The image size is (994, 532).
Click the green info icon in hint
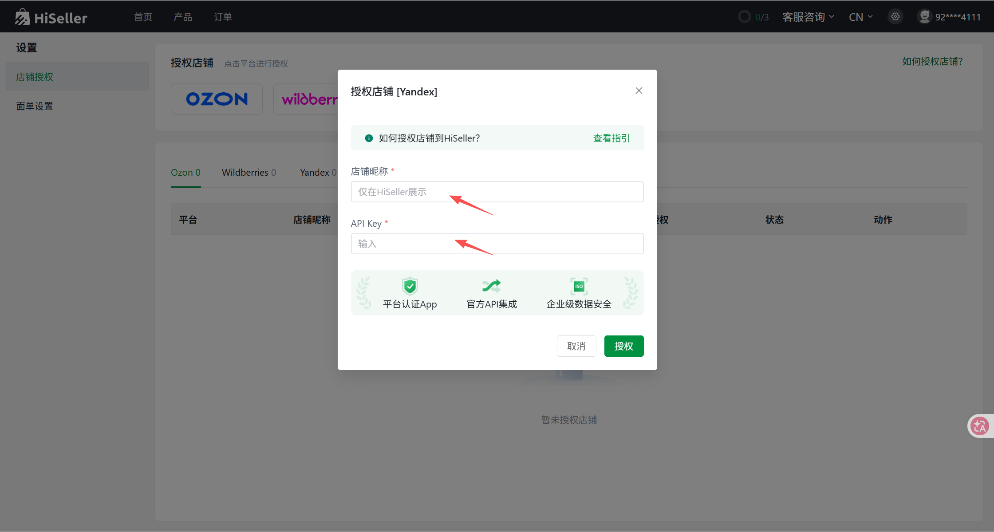(368, 138)
